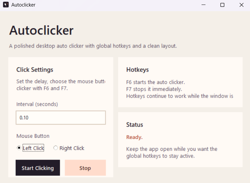Select the Left Click radio button
This screenshot has width=250, height=183.
(19, 148)
